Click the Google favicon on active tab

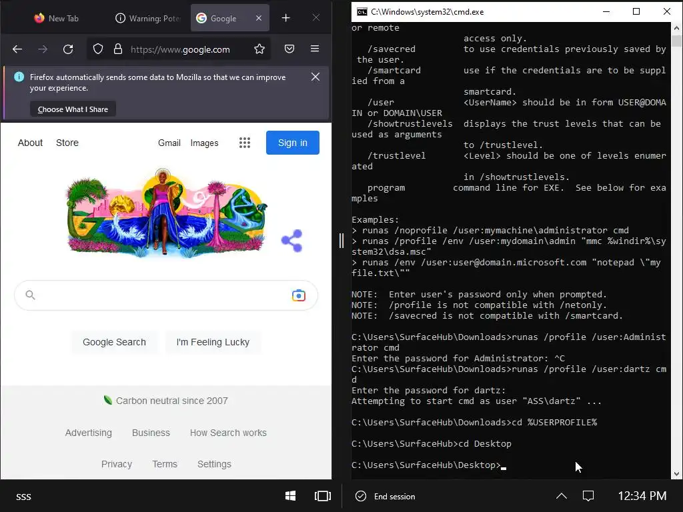201,18
